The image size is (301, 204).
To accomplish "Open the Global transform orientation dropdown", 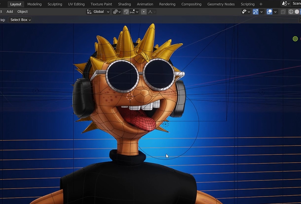I will 99,12.
